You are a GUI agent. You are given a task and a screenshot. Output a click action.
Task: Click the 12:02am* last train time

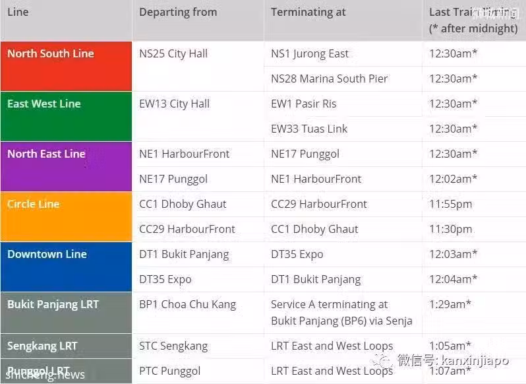453,179
